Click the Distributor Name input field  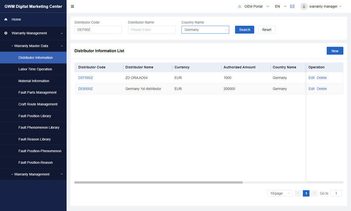pos(152,30)
